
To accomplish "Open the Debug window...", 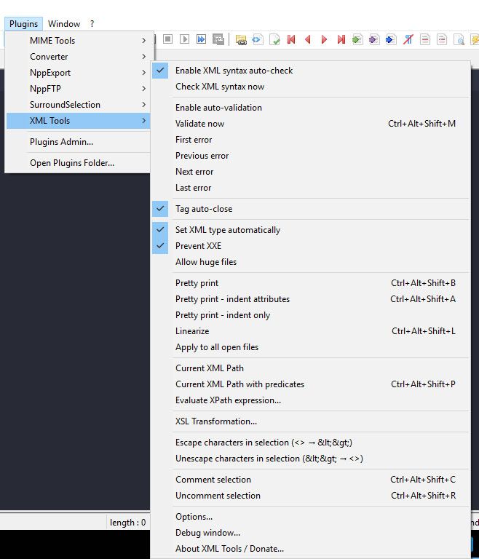I will 311,533.
